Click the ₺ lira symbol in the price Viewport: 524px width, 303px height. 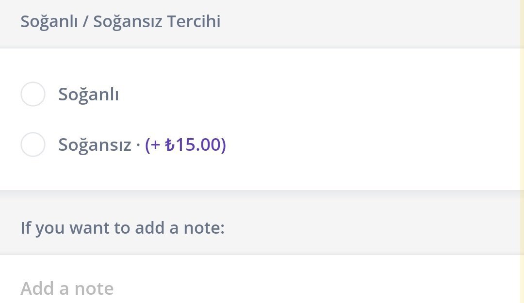click(169, 145)
